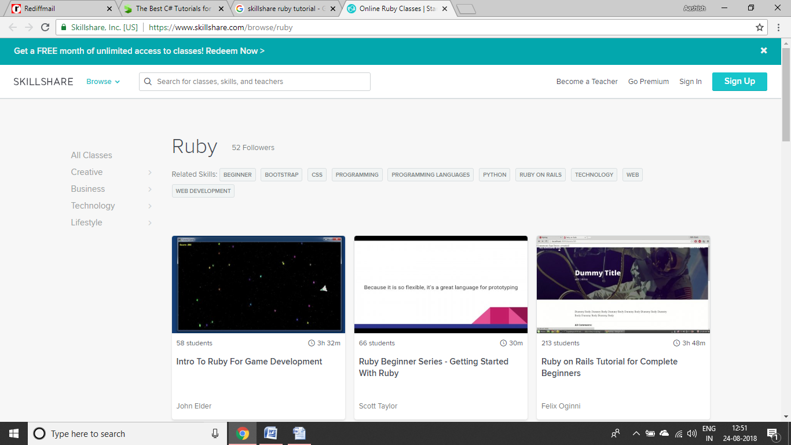This screenshot has width=791, height=445.
Task: Reload the page with refresh icon
Action: (x=45, y=27)
